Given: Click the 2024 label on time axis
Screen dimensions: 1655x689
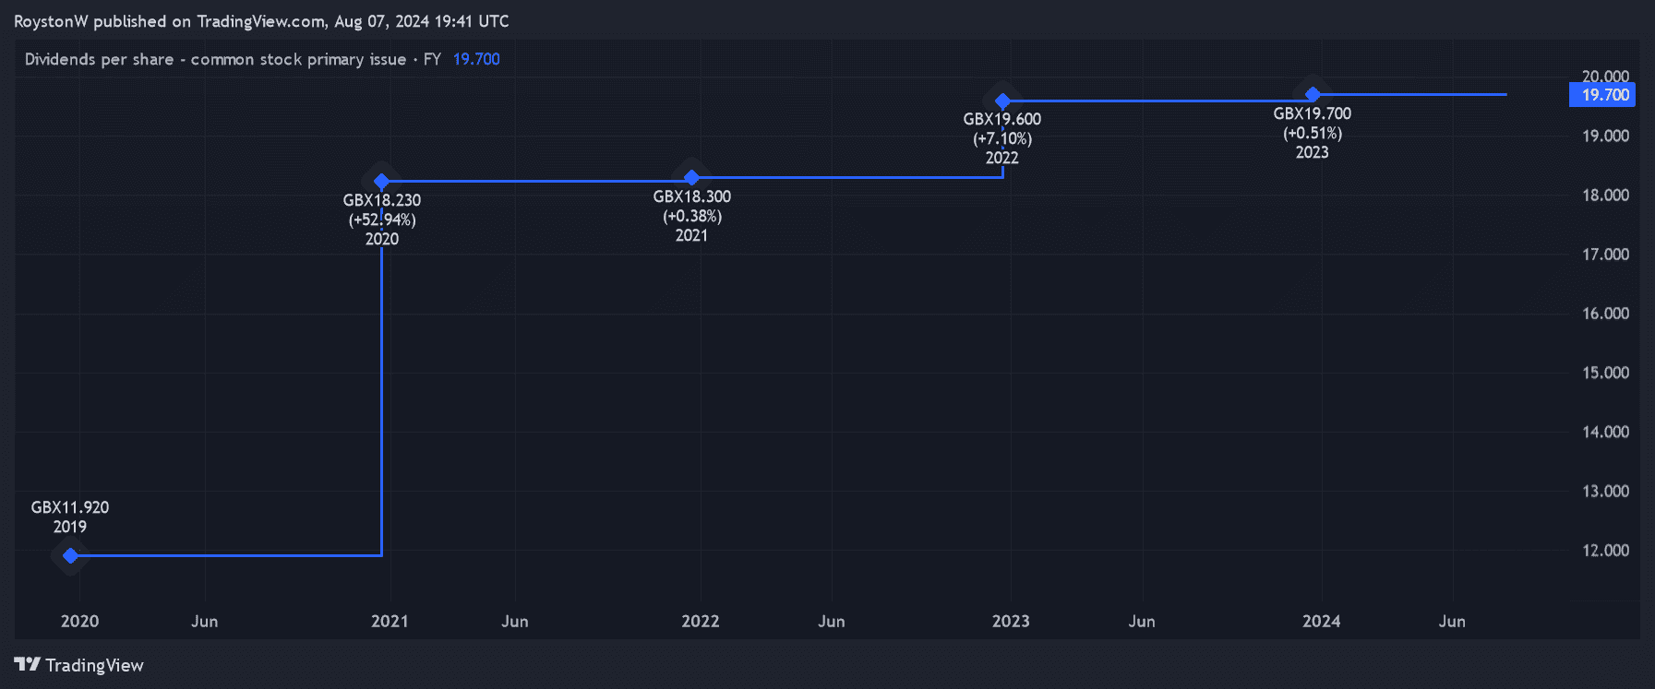Looking at the screenshot, I should pos(1321,621).
